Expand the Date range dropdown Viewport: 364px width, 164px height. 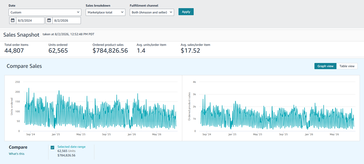(45, 12)
